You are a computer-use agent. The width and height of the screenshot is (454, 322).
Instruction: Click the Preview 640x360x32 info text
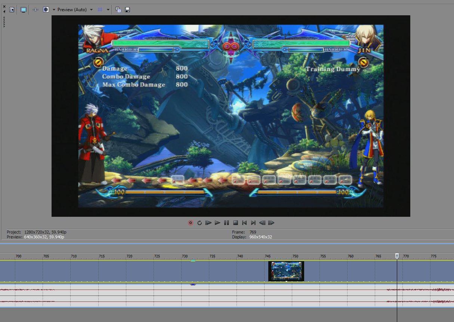click(x=44, y=237)
